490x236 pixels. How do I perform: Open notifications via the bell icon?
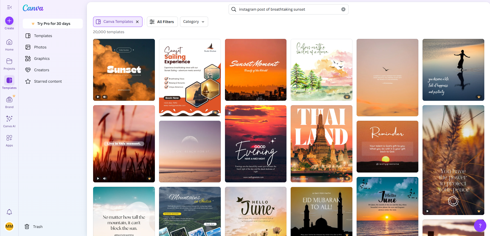(9, 212)
